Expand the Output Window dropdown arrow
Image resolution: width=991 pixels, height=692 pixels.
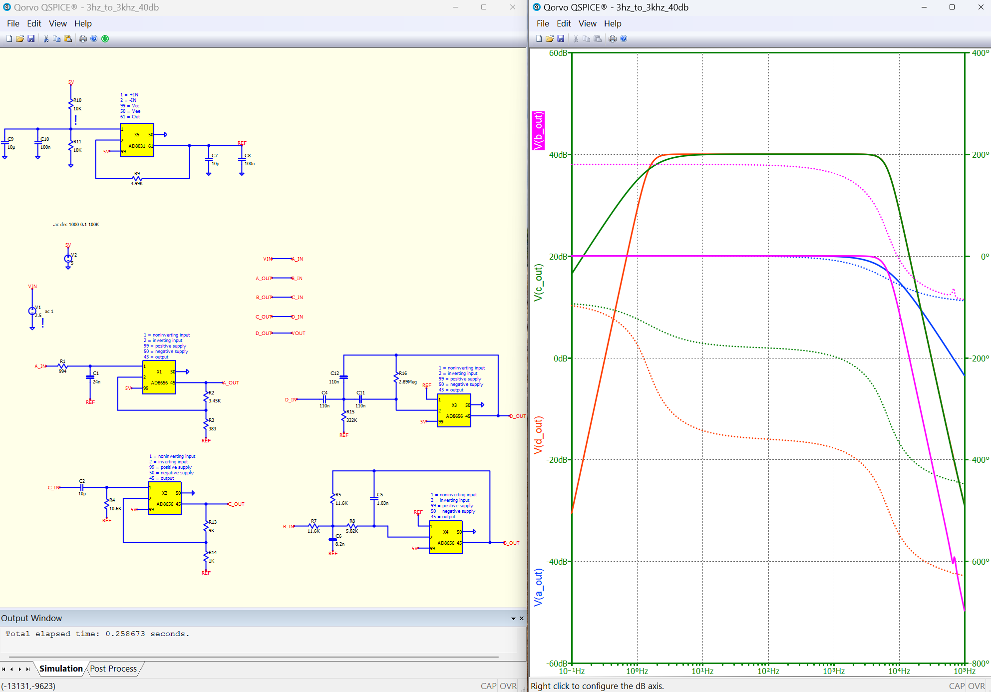pyautogui.click(x=513, y=619)
